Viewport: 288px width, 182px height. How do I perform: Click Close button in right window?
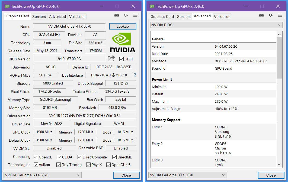click(x=271, y=175)
